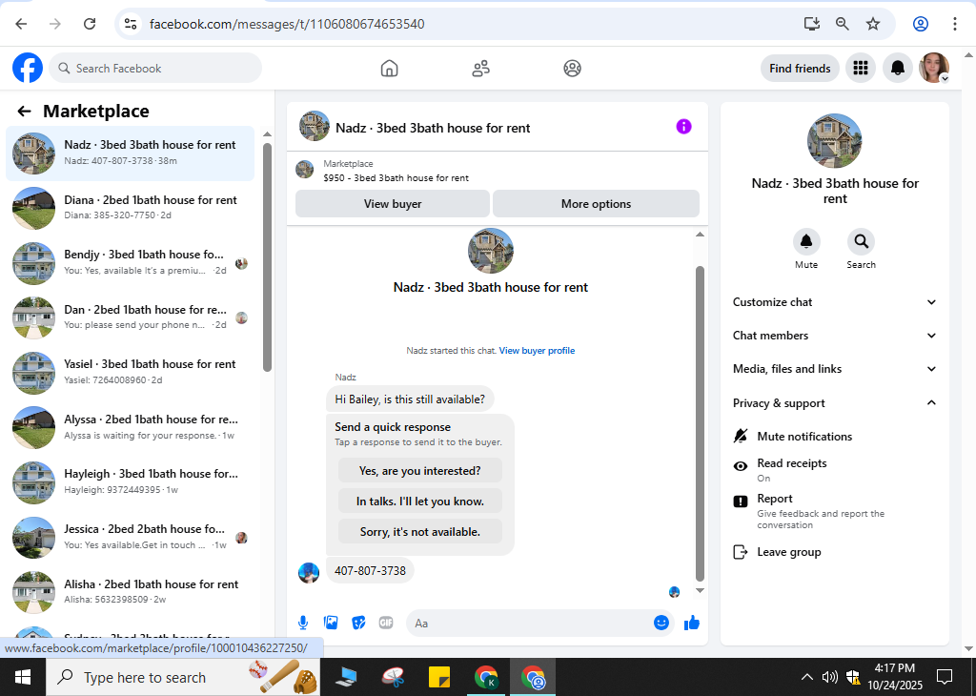Click the View buyer button
This screenshot has height=696, width=976.
tap(393, 204)
